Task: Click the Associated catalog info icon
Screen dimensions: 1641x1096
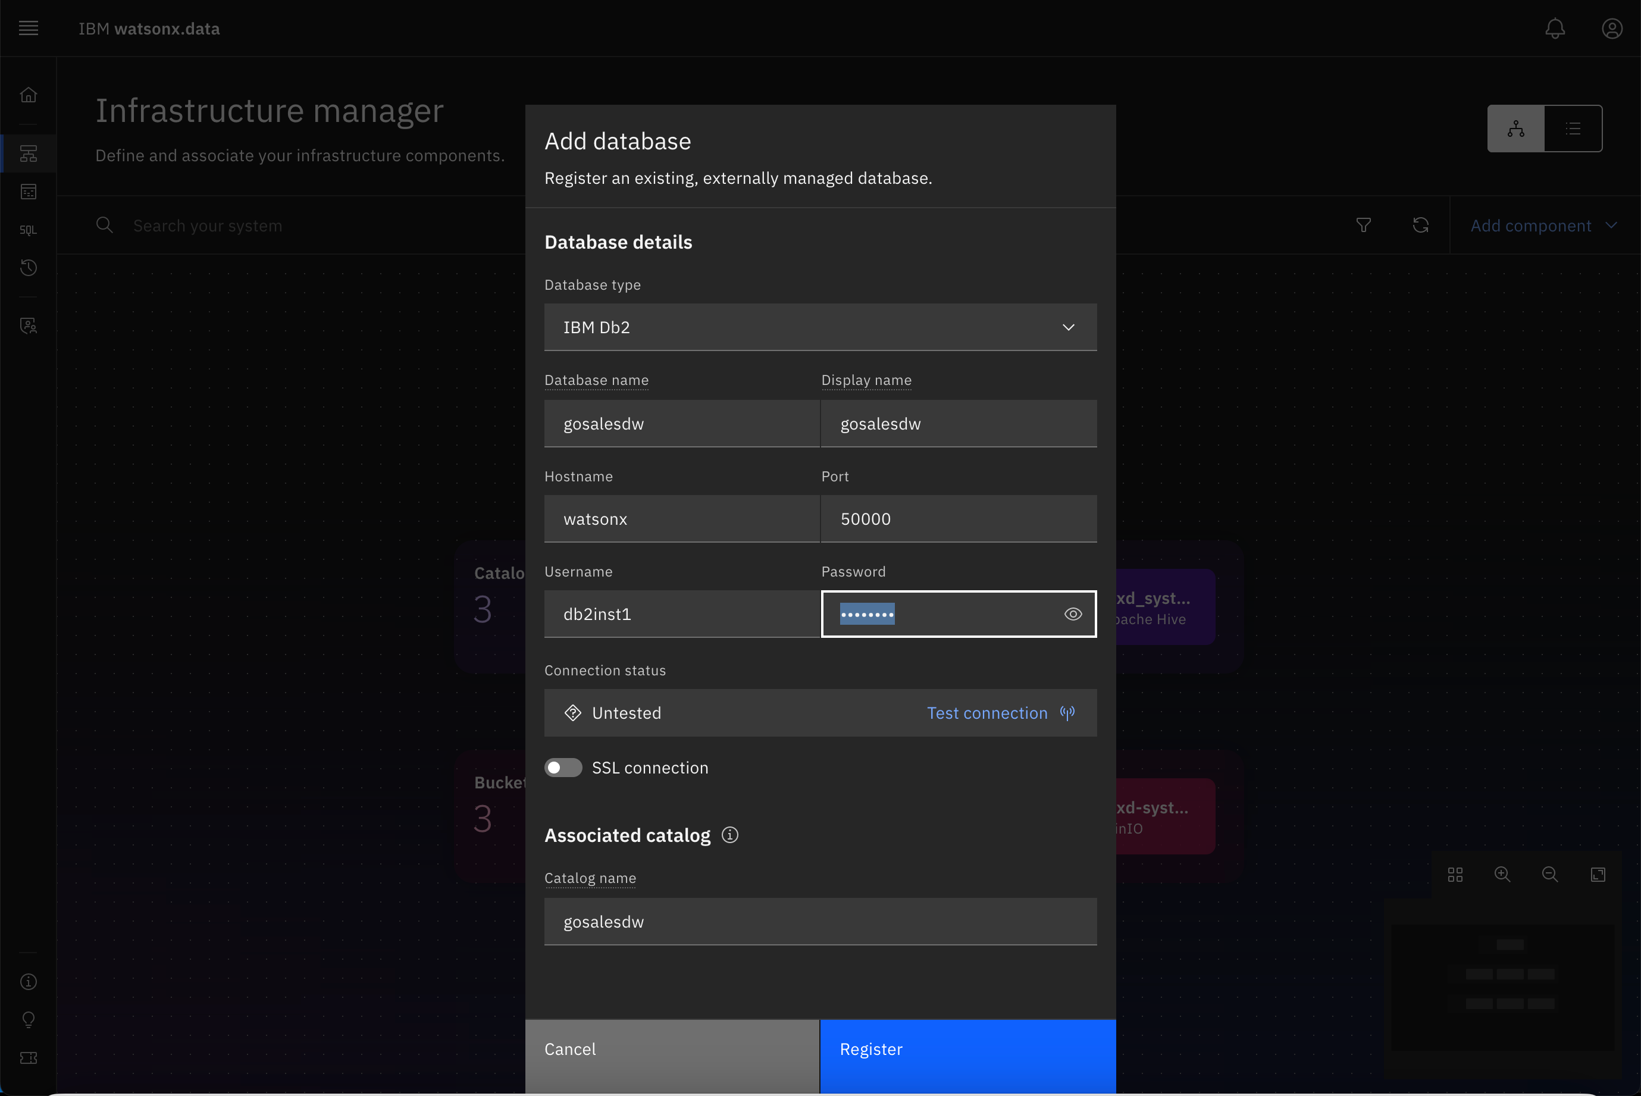Action: pos(729,835)
